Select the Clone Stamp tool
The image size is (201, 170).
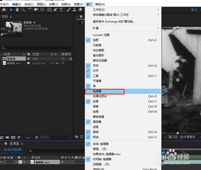tap(74, 9)
